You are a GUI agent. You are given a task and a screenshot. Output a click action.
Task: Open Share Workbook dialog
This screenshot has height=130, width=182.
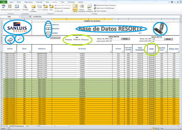pos(89,8)
